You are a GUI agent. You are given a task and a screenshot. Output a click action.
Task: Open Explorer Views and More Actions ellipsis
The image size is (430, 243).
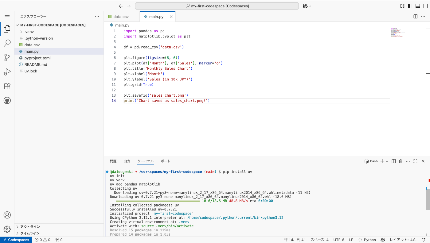(97, 17)
